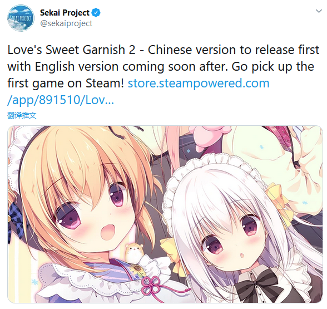The image size is (327, 309).
Task: Click the blue verified badge
Action: pyautogui.click(x=96, y=13)
